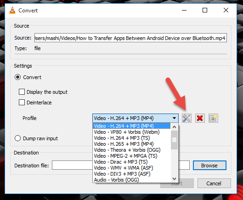Enable Display the output checkbox

coord(22,92)
